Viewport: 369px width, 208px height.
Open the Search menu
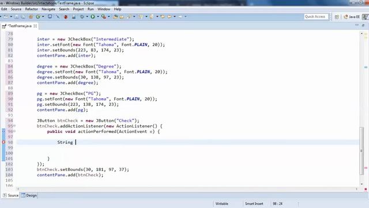64,9
